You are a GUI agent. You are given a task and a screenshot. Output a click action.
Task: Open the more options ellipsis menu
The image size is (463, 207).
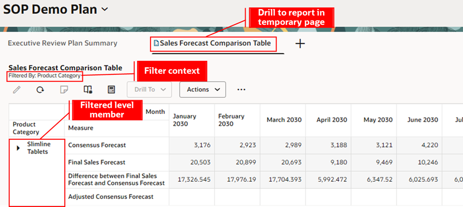241,90
